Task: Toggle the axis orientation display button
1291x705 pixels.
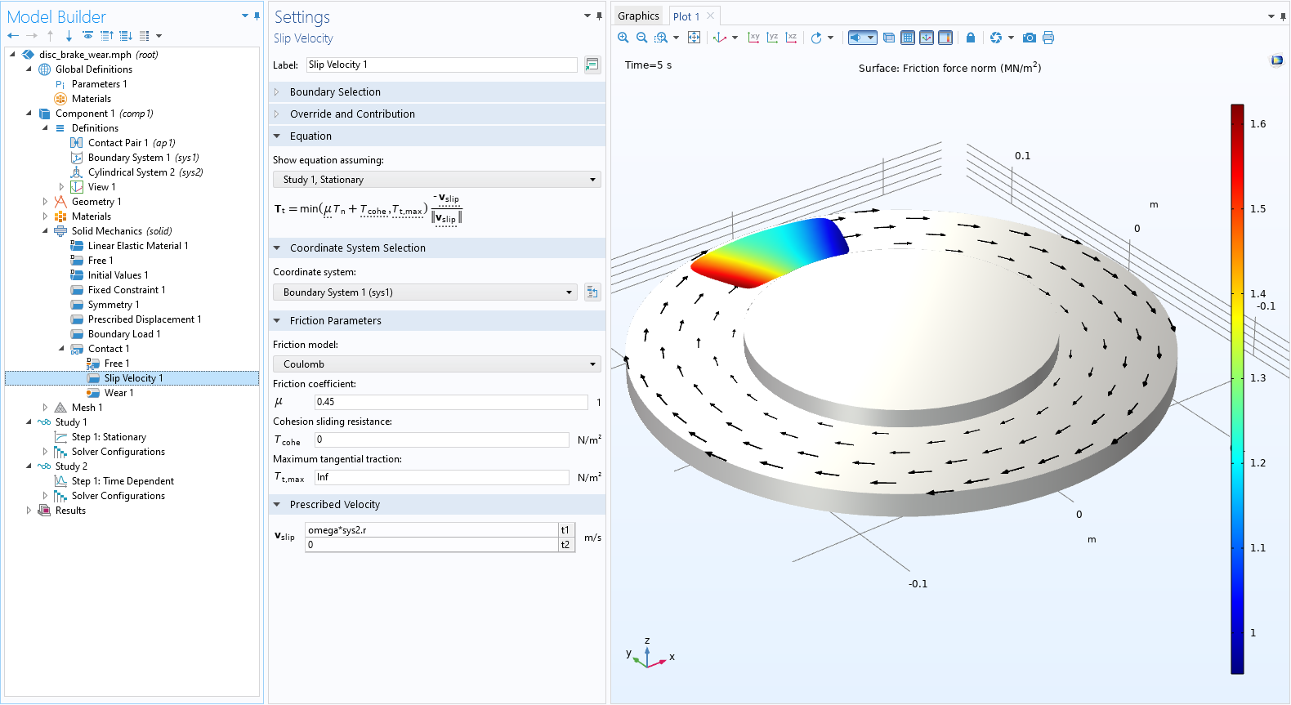Action: pos(927,38)
